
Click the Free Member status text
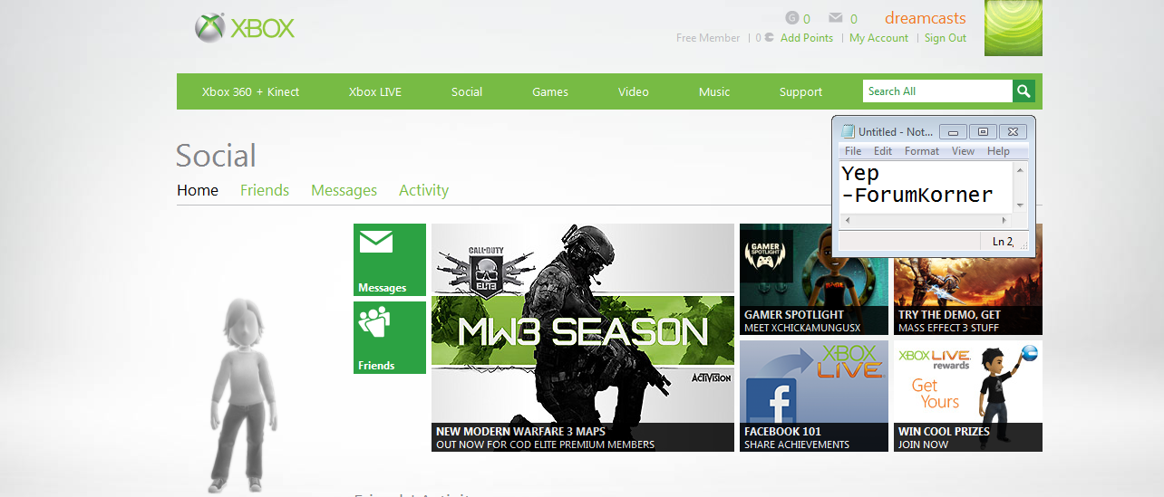(708, 38)
